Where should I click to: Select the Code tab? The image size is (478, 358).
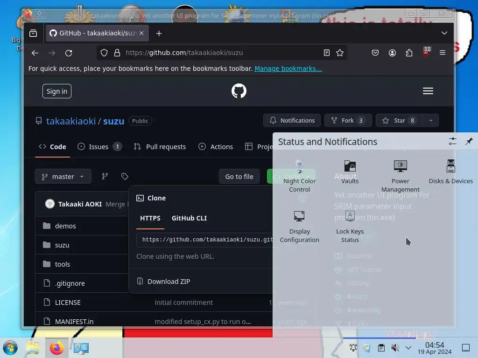click(52, 147)
